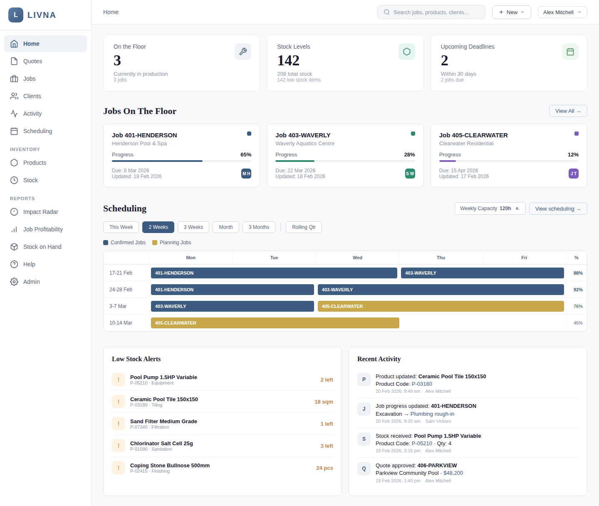Click the search jobs, products, clients field
This screenshot has height=506, width=599.
point(431,12)
